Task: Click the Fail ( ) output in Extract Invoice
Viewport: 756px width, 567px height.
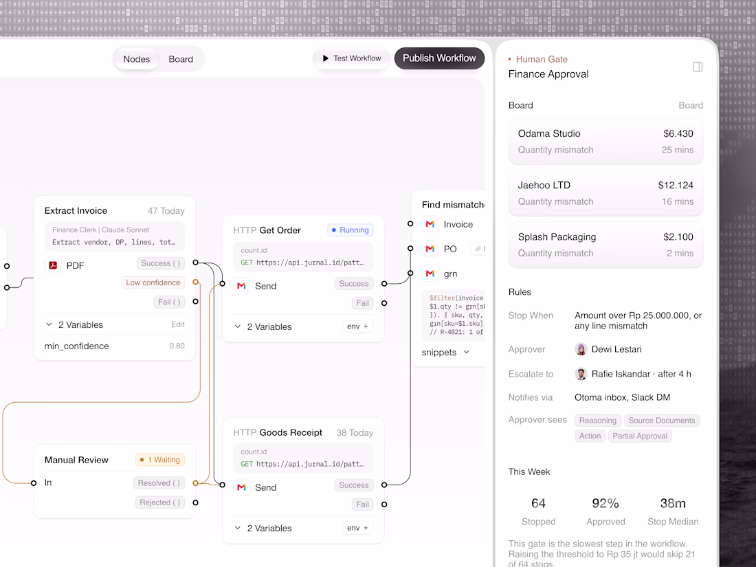Action: (169, 302)
